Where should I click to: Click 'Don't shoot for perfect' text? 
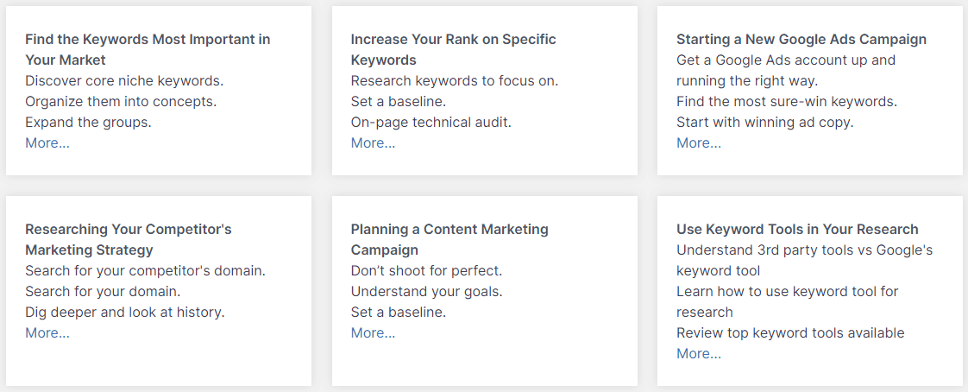pos(426,271)
